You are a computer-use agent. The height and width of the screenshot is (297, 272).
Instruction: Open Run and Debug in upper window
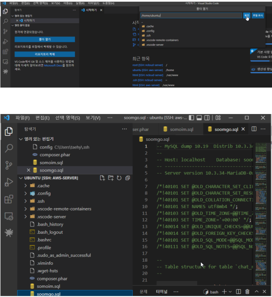point(5,41)
